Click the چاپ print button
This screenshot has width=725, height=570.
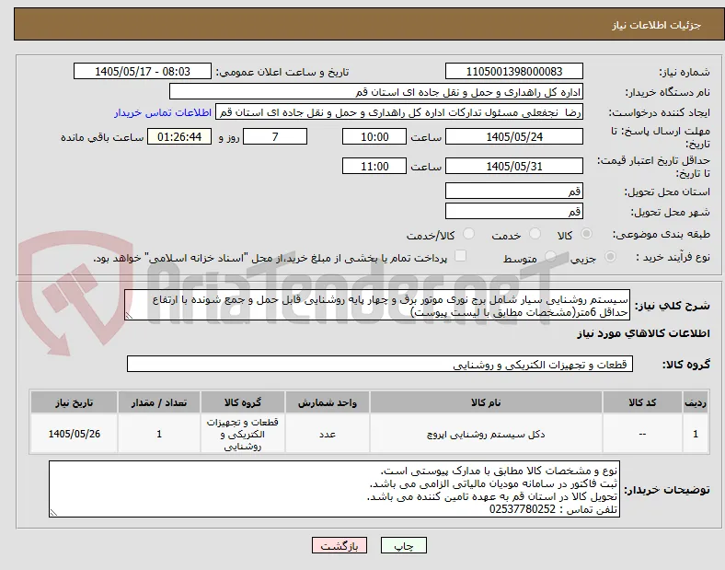404,545
